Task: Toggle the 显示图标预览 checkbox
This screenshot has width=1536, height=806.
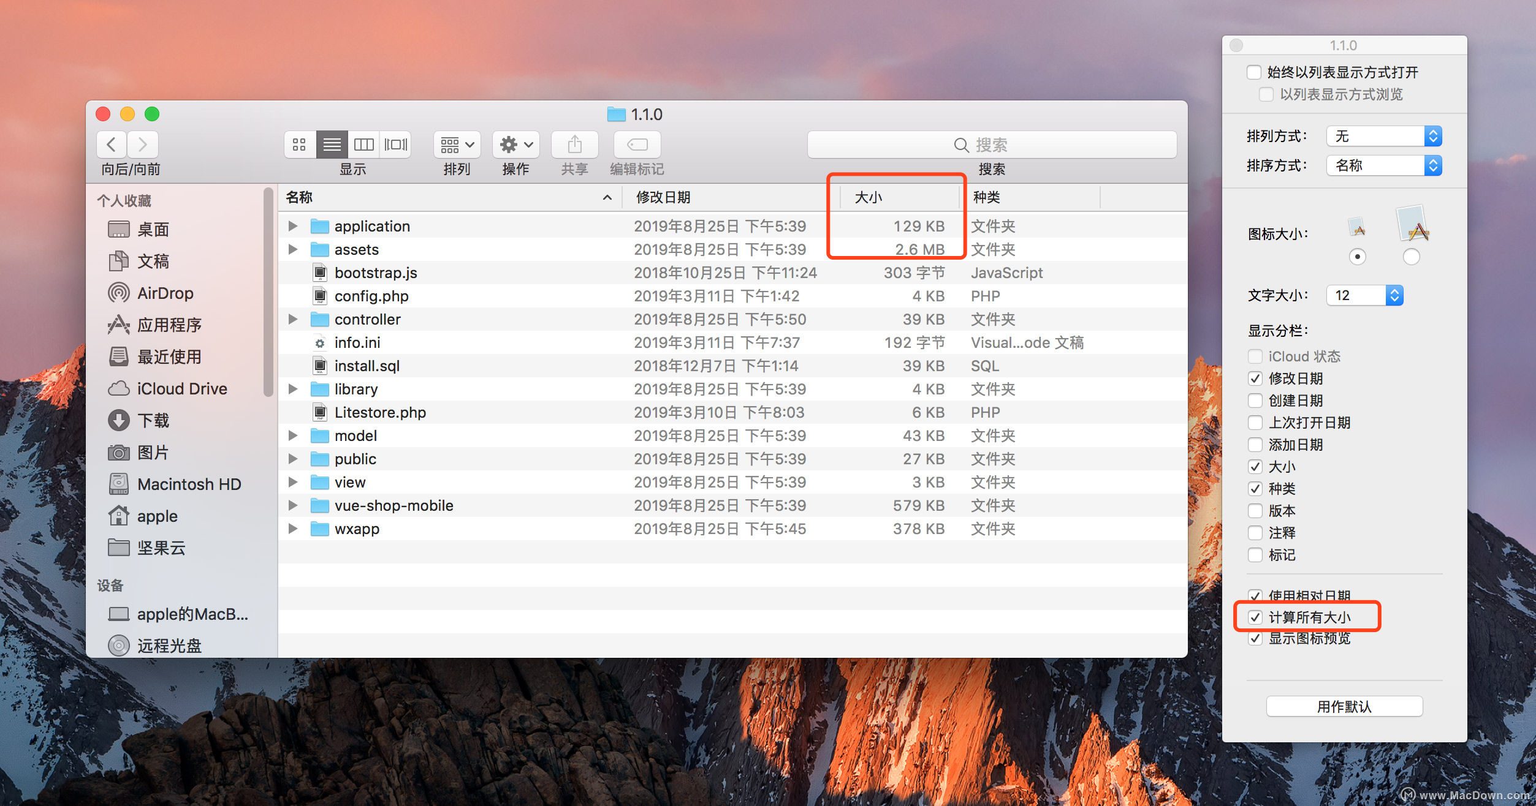Action: 1255,639
